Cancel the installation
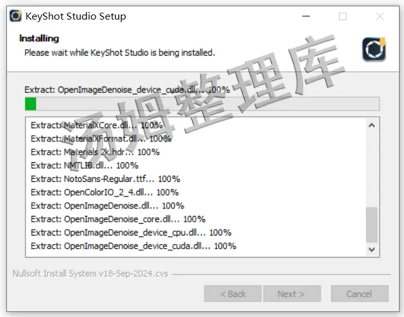 pos(360,294)
